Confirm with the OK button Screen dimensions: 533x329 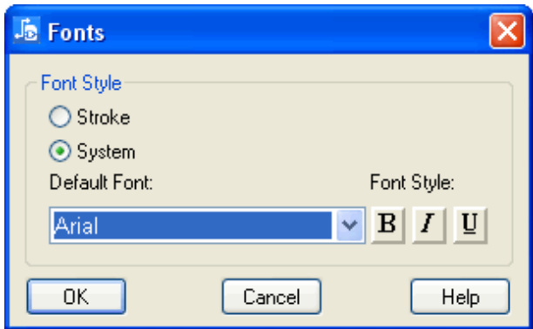(76, 297)
